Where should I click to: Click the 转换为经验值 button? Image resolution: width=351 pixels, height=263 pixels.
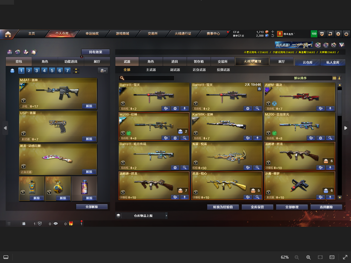tap(223, 207)
